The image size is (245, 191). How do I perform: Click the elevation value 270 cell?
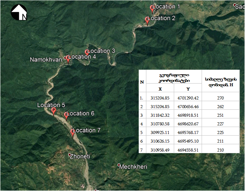tap(220, 98)
